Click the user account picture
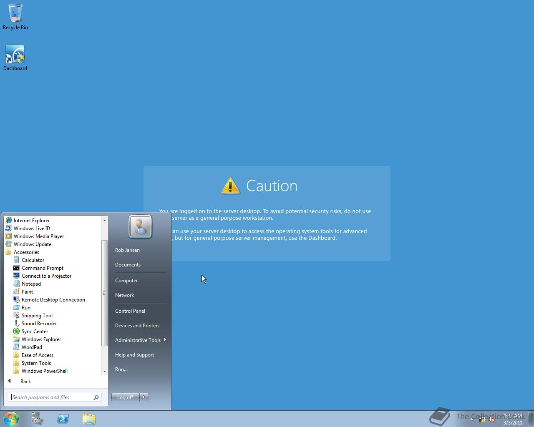Viewport: 534px width, 427px height. [x=140, y=226]
